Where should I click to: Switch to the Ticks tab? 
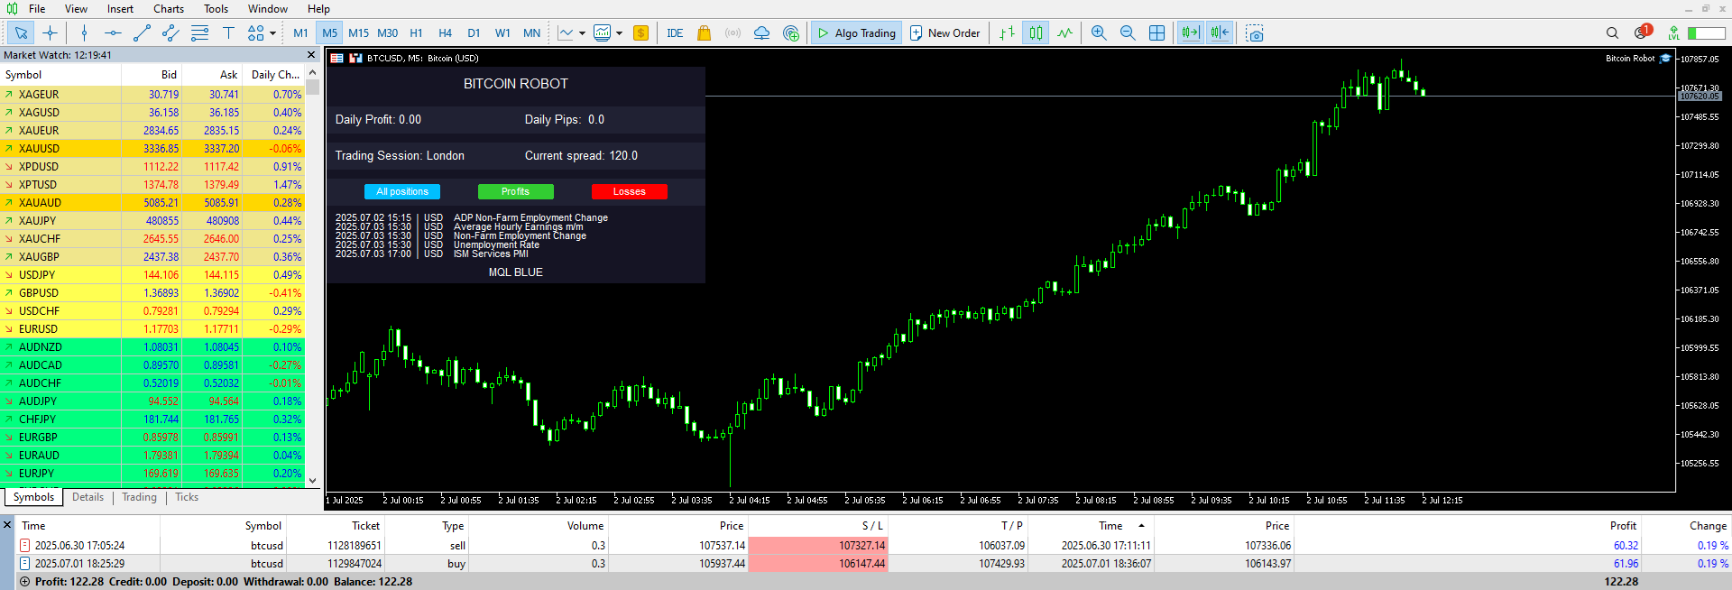[x=187, y=497]
